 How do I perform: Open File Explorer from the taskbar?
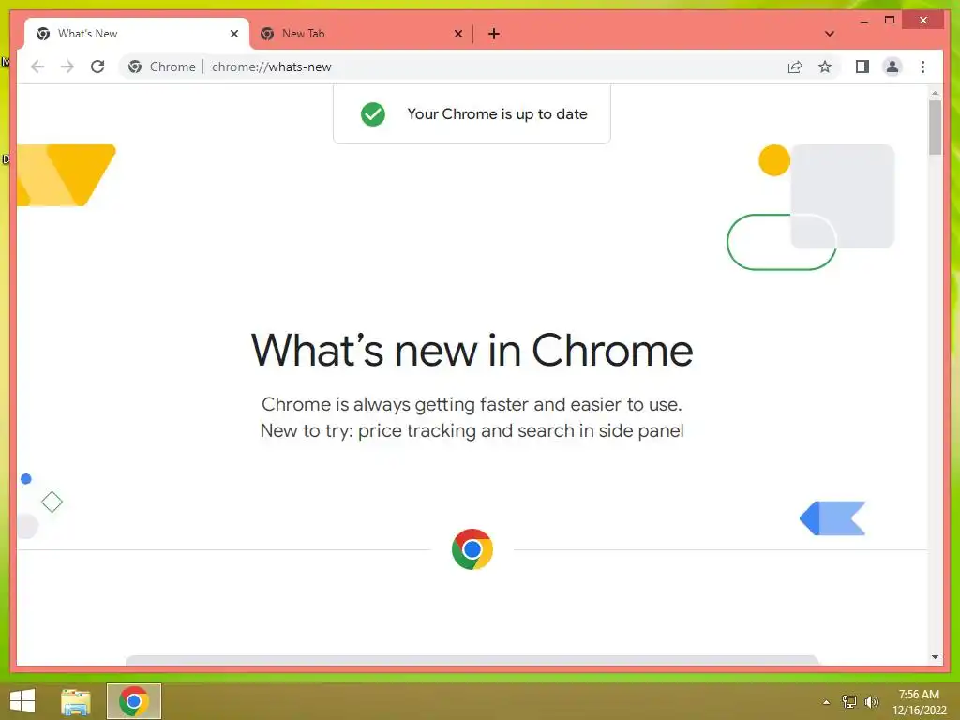click(76, 701)
